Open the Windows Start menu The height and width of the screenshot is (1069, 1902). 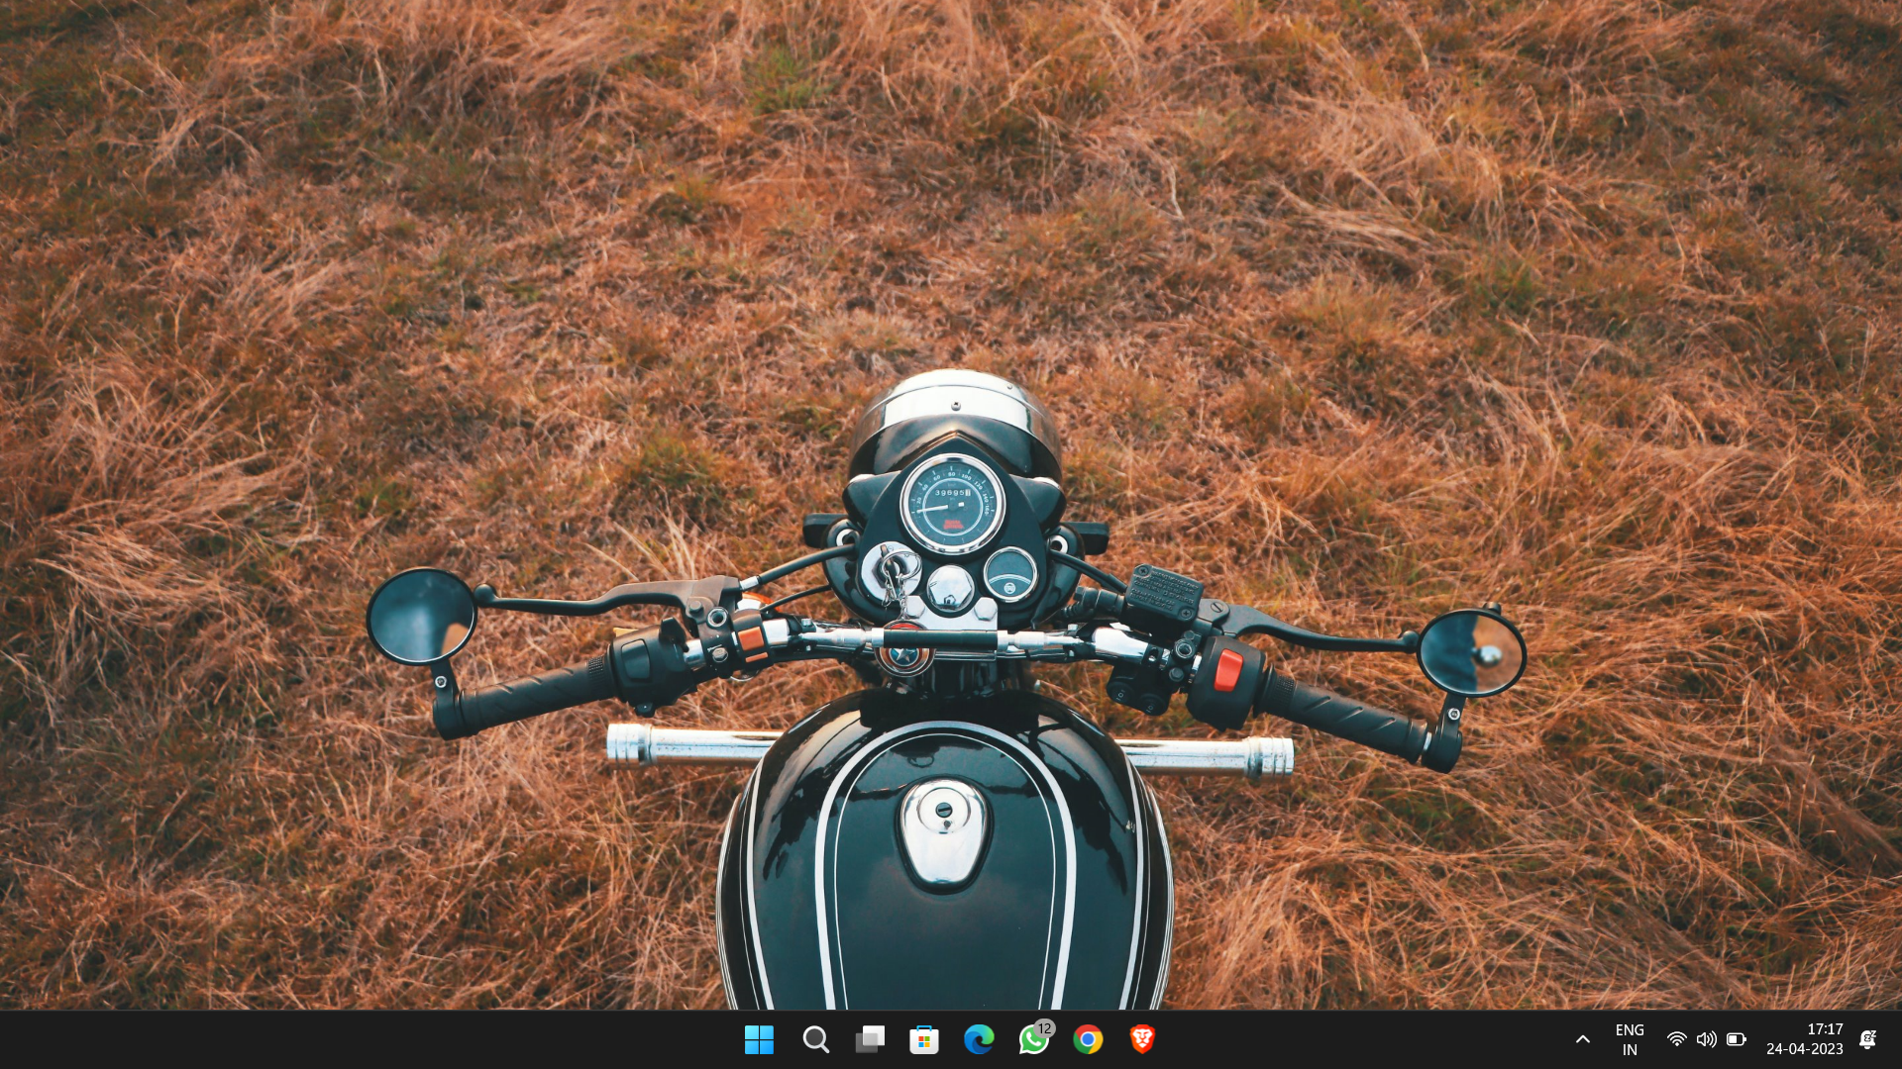point(759,1039)
